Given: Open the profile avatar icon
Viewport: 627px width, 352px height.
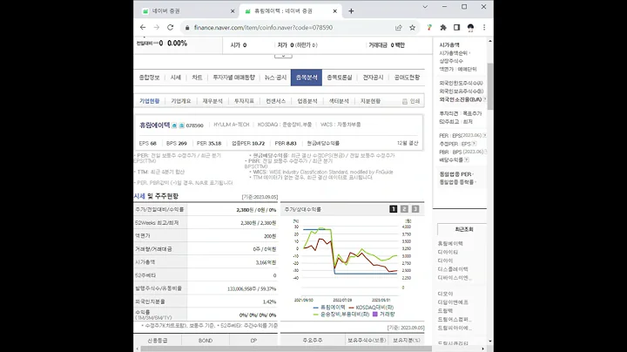Looking at the screenshot, I should coord(470,27).
